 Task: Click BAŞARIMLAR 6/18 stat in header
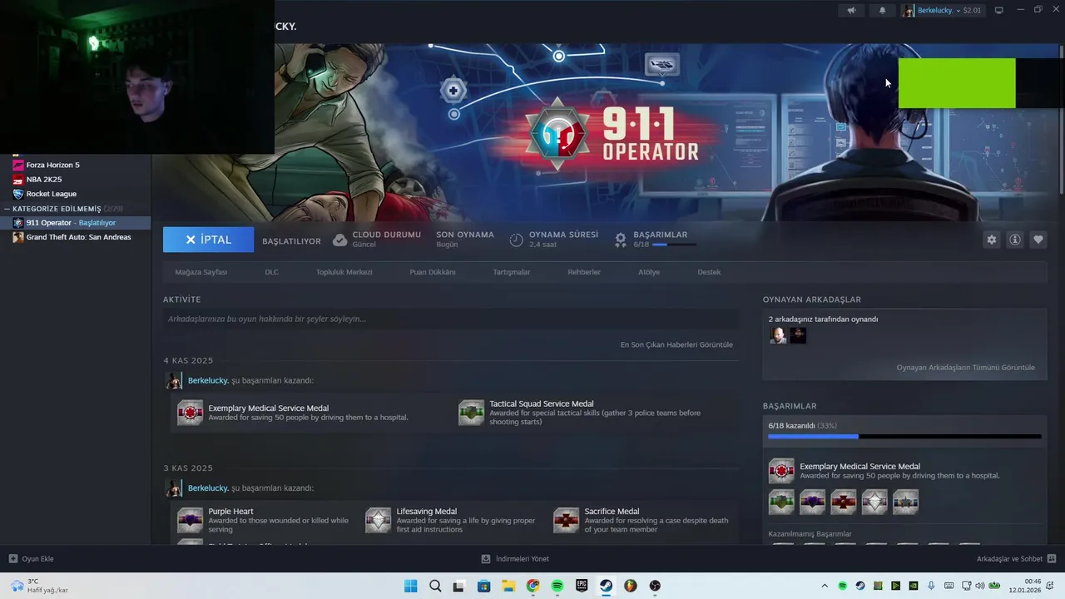point(656,240)
